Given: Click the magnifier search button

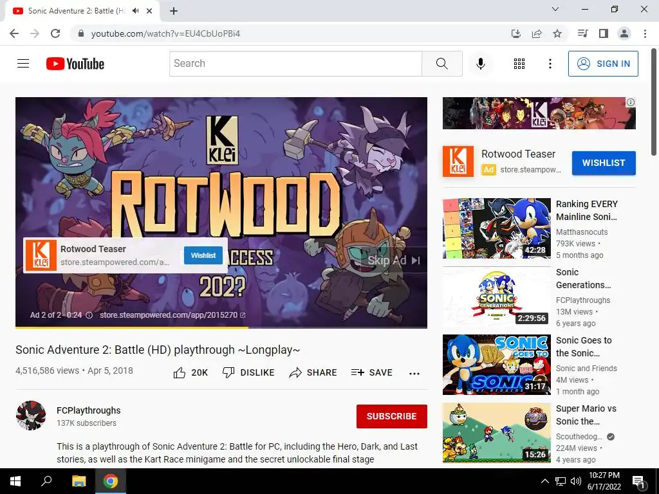Looking at the screenshot, I should pos(441,64).
